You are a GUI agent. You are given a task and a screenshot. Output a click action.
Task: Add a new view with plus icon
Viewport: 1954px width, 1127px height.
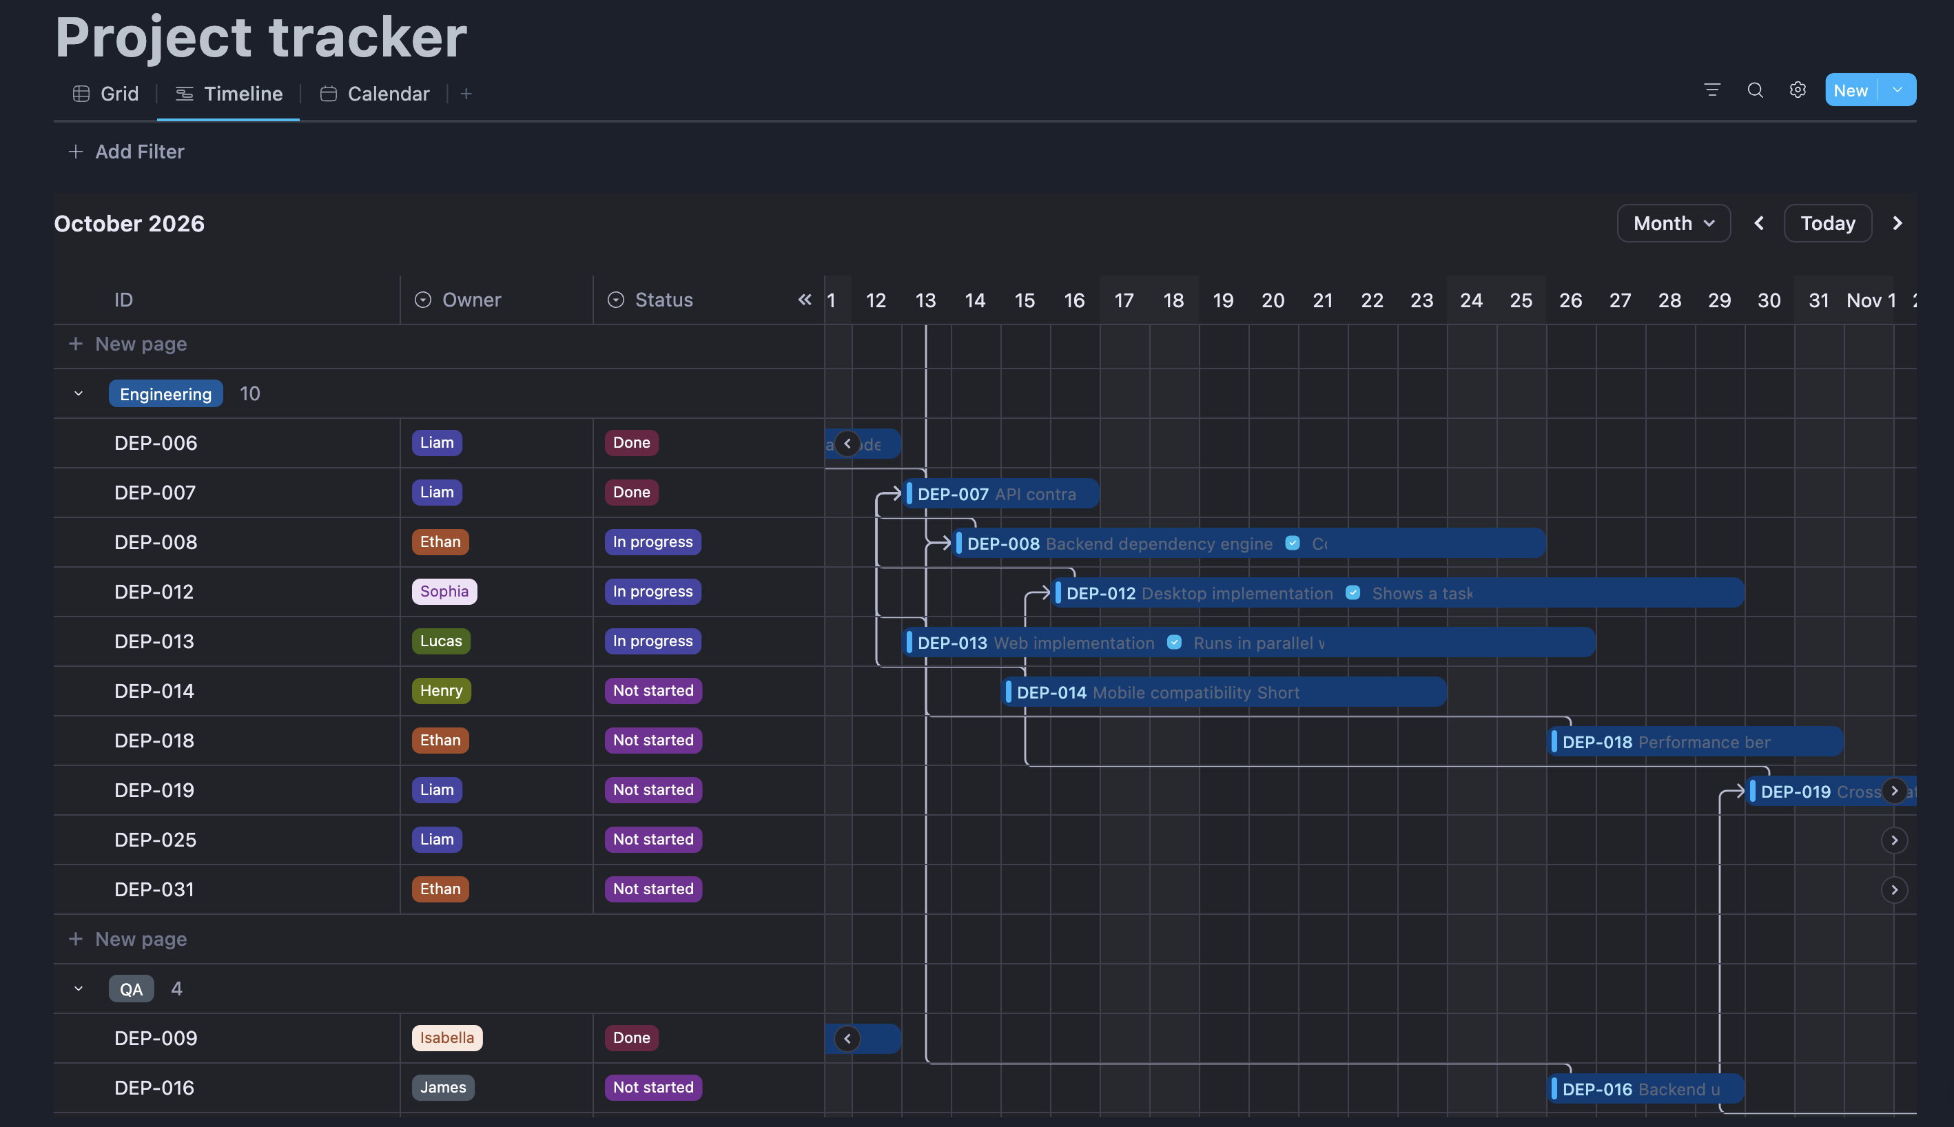coord(466,94)
